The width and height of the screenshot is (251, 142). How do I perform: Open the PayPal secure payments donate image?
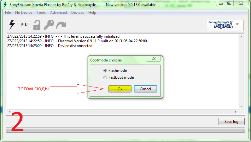[225, 25]
